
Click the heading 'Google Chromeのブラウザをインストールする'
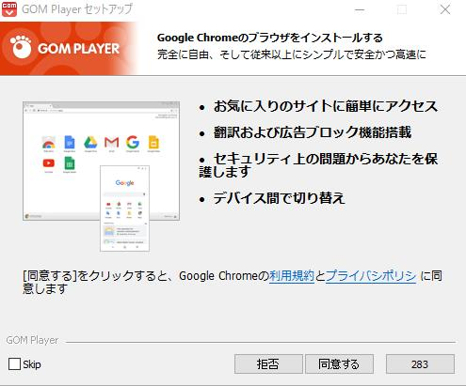(x=270, y=38)
